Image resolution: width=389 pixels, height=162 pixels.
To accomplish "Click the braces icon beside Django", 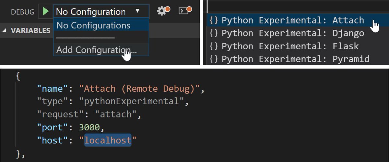I will [214, 33].
